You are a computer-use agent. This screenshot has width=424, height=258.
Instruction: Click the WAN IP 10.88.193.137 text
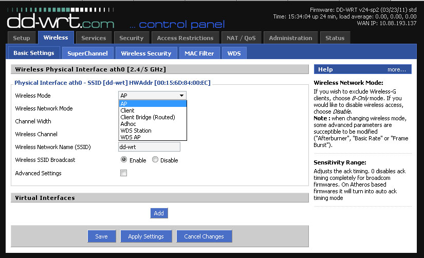click(x=386, y=23)
